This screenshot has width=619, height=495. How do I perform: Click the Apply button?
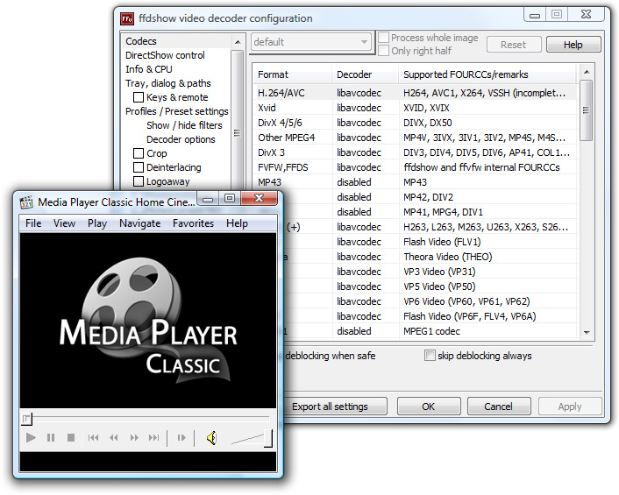pos(570,407)
